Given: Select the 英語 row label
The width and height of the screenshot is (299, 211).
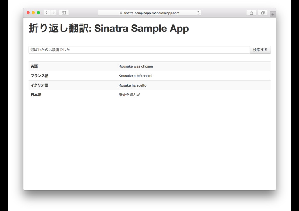Looking at the screenshot, I should pyautogui.click(x=34, y=66).
